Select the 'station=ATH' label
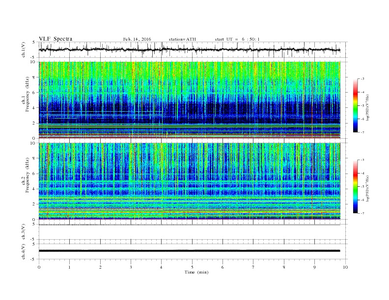The image size is (389, 300). 182,39
